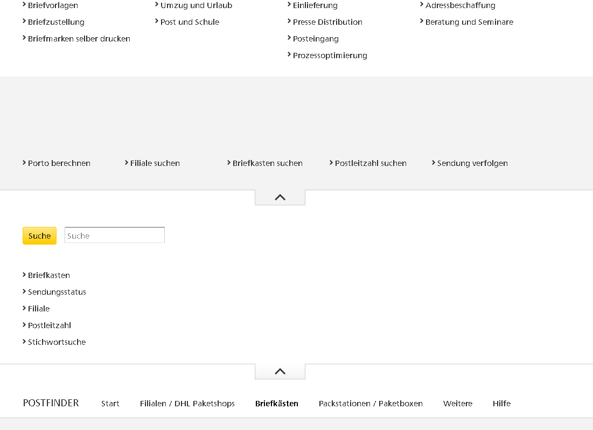Open Sendungsstatus search category link

(x=57, y=292)
